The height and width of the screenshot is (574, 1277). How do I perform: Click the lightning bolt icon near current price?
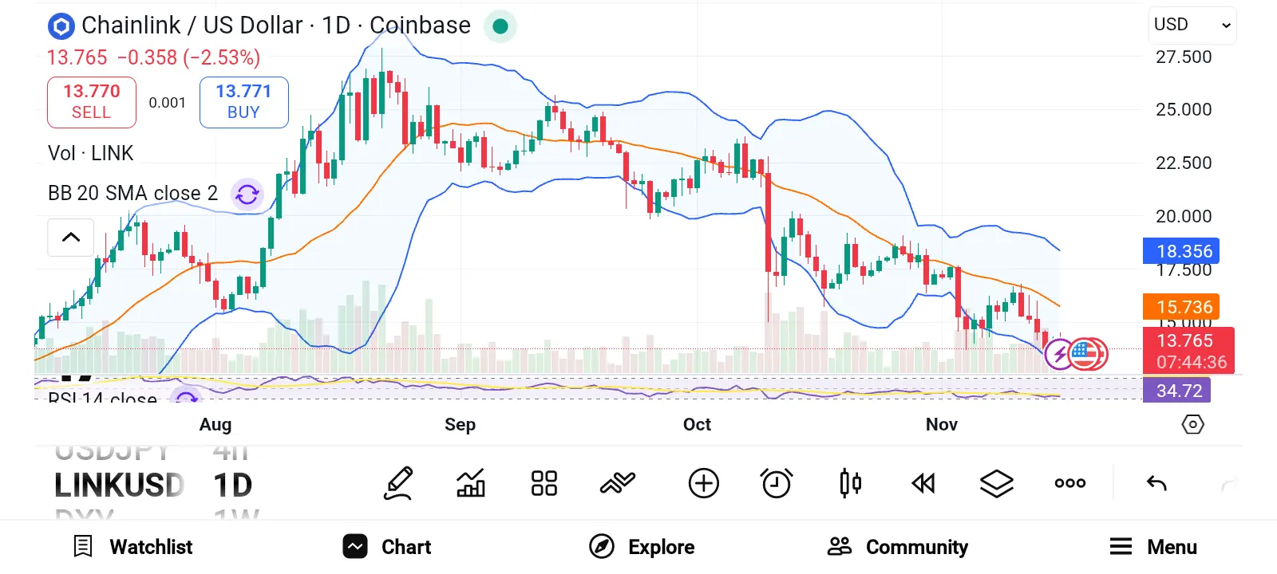(x=1058, y=355)
